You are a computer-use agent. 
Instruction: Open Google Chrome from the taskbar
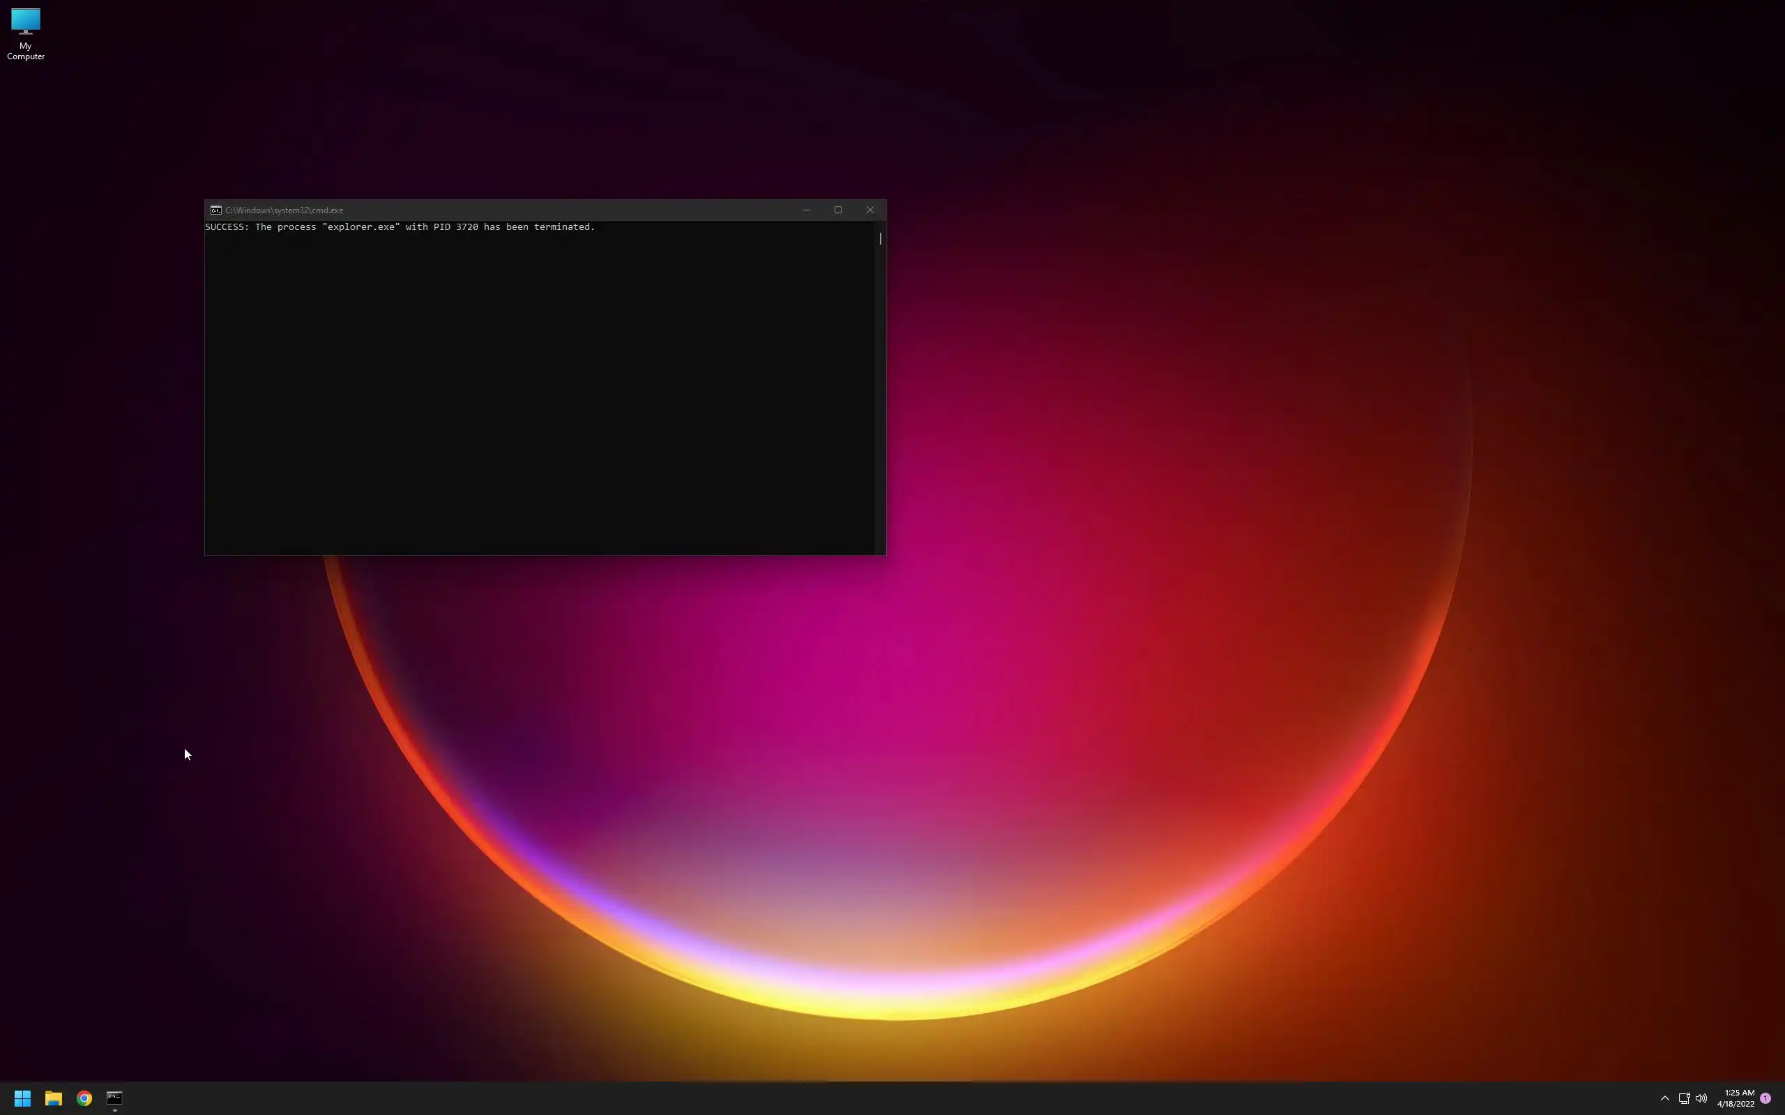(84, 1098)
